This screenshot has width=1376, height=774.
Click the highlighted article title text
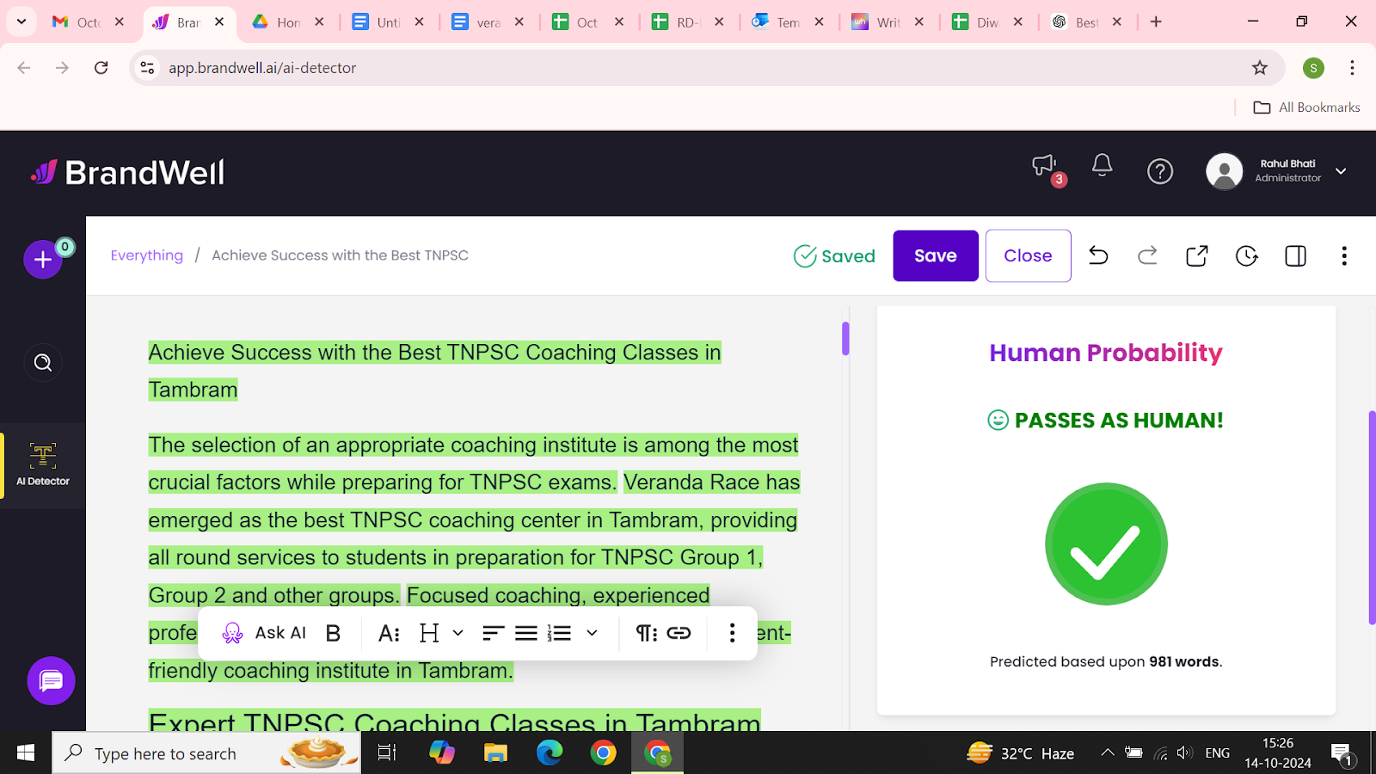pos(434,371)
